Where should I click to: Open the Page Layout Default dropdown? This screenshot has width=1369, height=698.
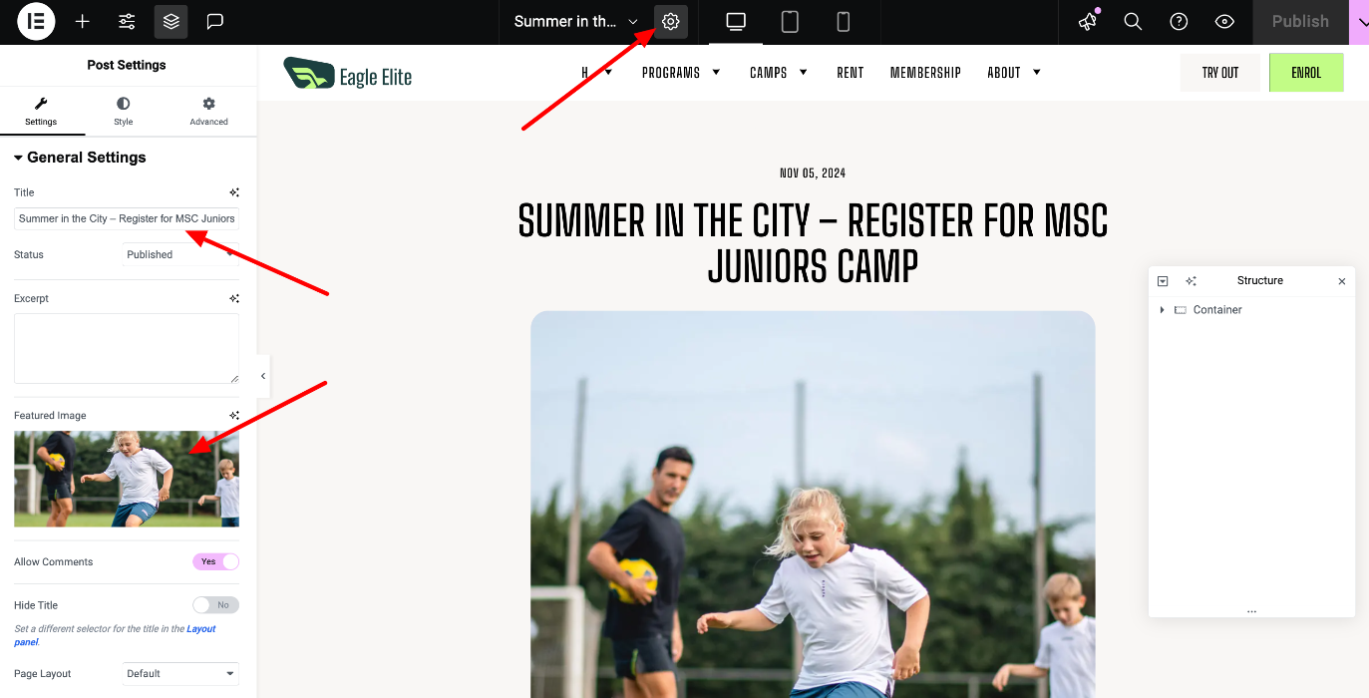[x=180, y=674]
